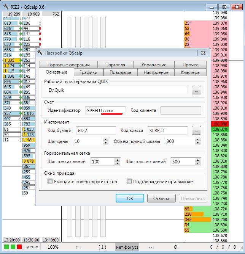
Task: Decrease Объем полной шкалы value
Action: [x=198, y=143]
